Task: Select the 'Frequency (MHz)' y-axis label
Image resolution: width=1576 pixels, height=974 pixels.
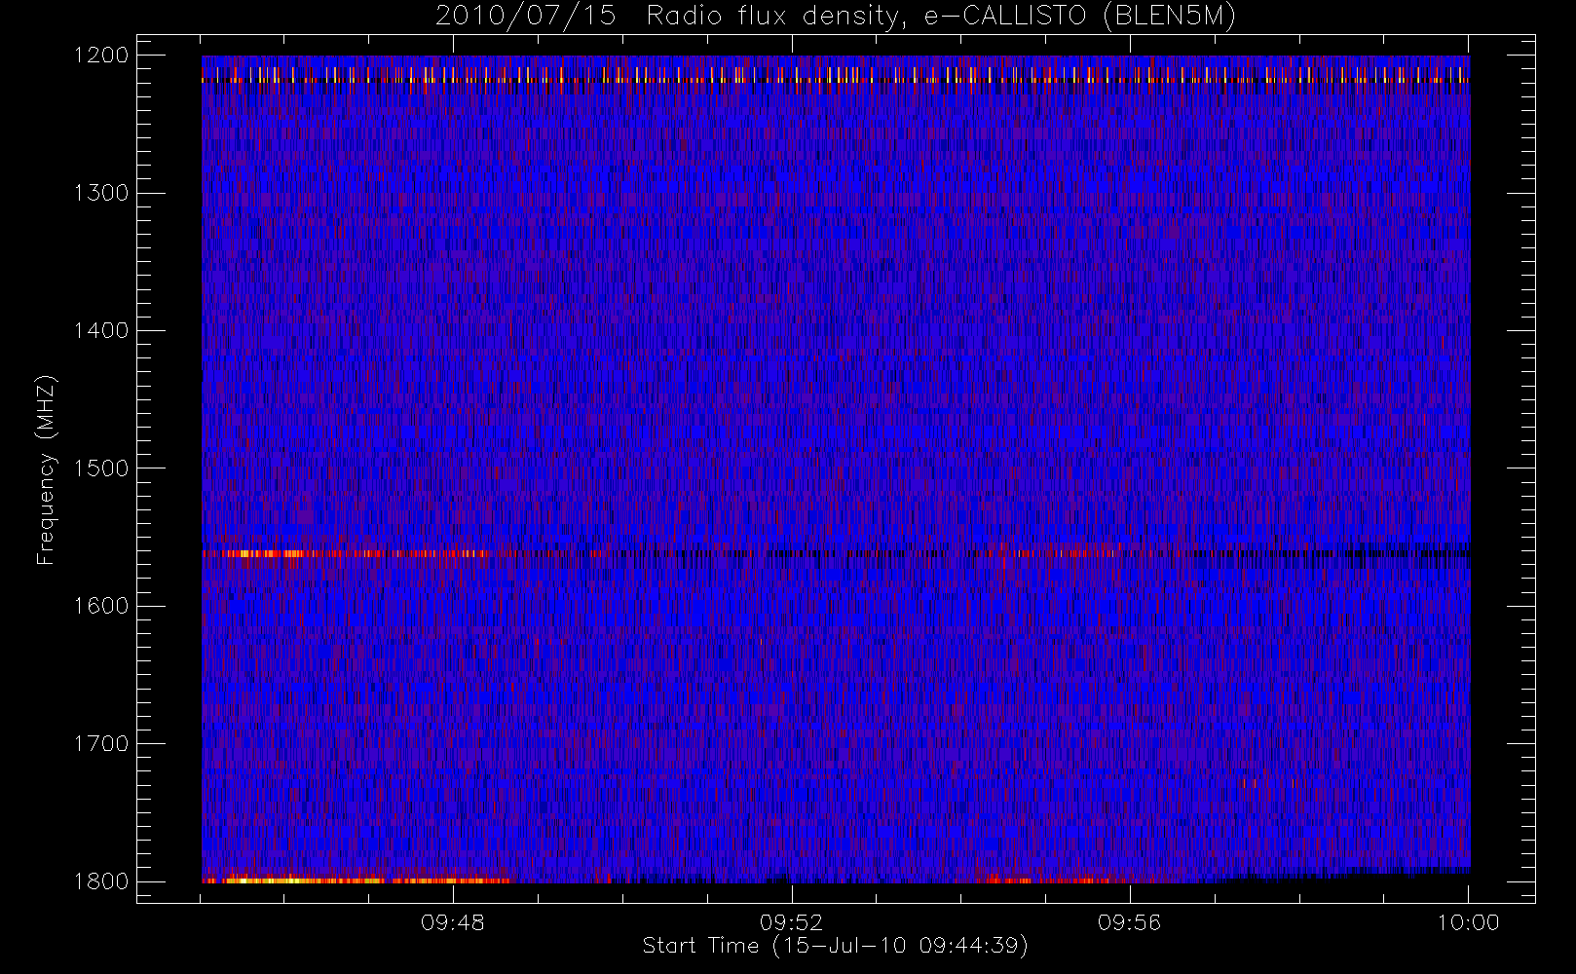Action: coord(46,469)
